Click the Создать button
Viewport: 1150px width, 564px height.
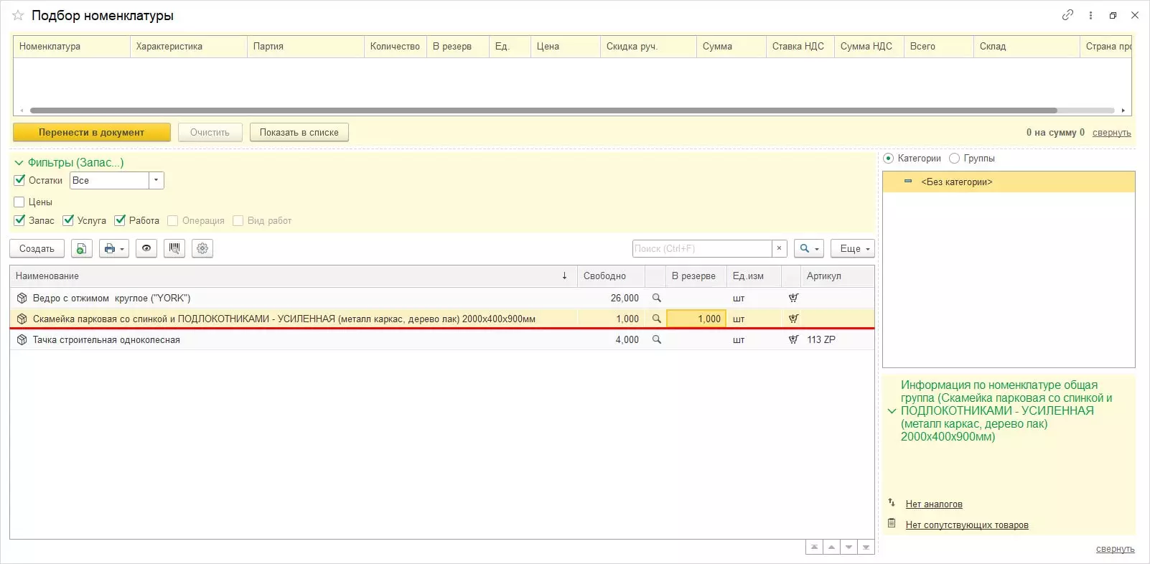click(37, 248)
